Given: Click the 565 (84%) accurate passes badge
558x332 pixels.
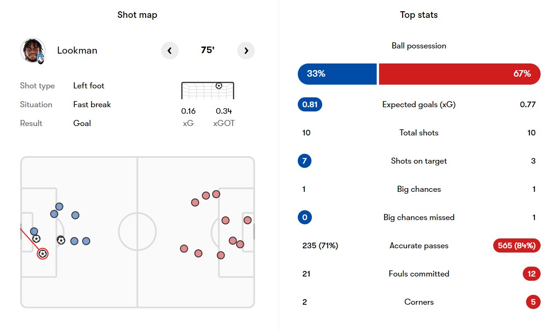Looking at the screenshot, I should [517, 245].
